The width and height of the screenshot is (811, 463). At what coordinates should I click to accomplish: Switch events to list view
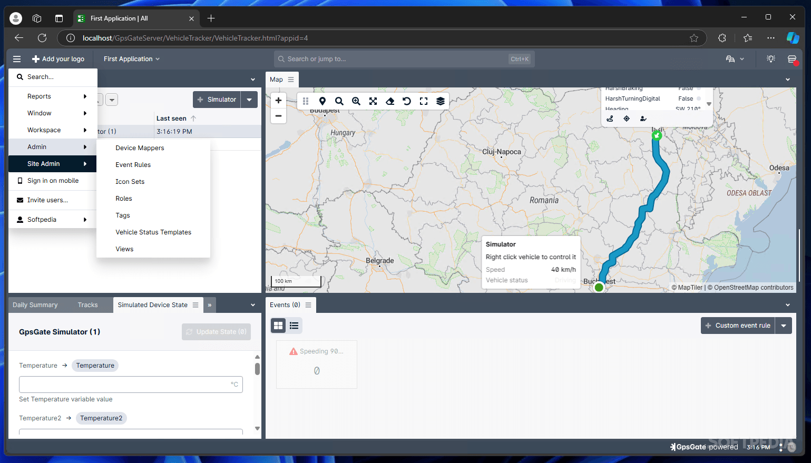click(294, 326)
